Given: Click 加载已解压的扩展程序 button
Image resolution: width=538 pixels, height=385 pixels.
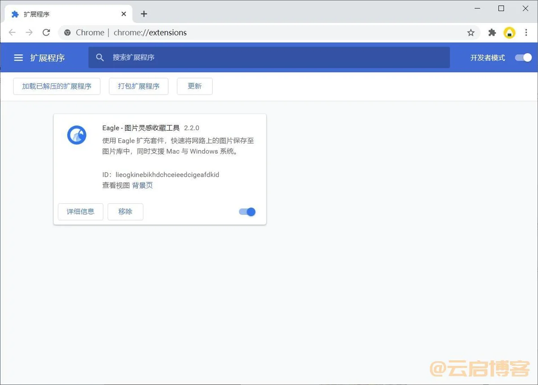Looking at the screenshot, I should (57, 86).
